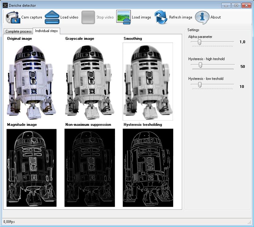
Task: Minimize the Deriche detector window
Action: tap(226, 6)
